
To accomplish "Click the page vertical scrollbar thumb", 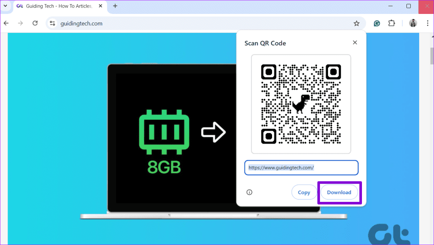I will (x=432, y=55).
